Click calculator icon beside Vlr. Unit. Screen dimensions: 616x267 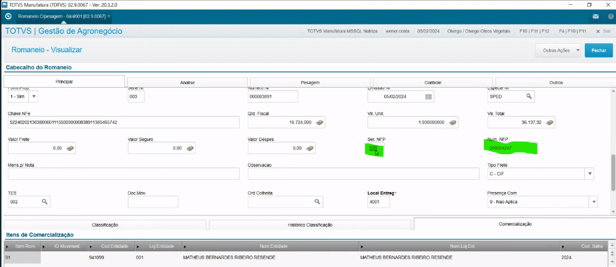pos(453,122)
